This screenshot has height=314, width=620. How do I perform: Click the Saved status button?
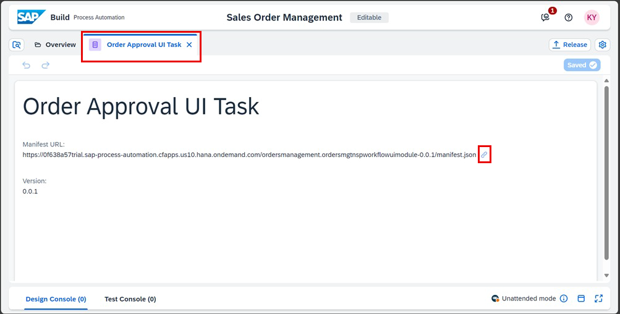click(582, 66)
